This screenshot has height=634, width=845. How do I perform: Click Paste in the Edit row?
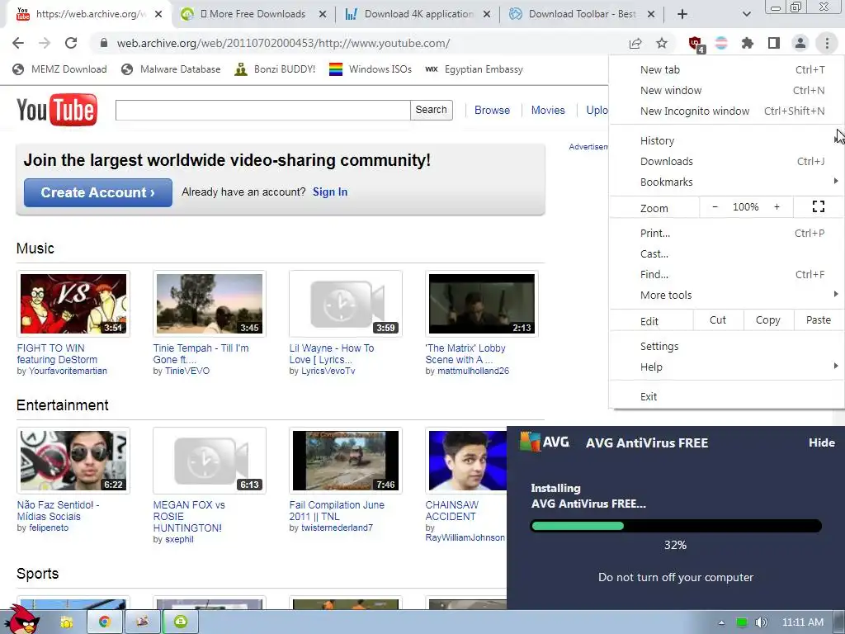click(x=818, y=320)
